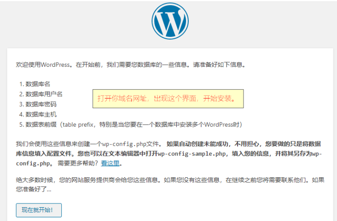This screenshot has height=221, width=337.
Task: Click the sentence starting 我们会使用这些信息
Action: tap(89, 144)
